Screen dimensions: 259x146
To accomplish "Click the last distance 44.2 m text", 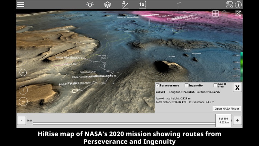I will (202, 102).
